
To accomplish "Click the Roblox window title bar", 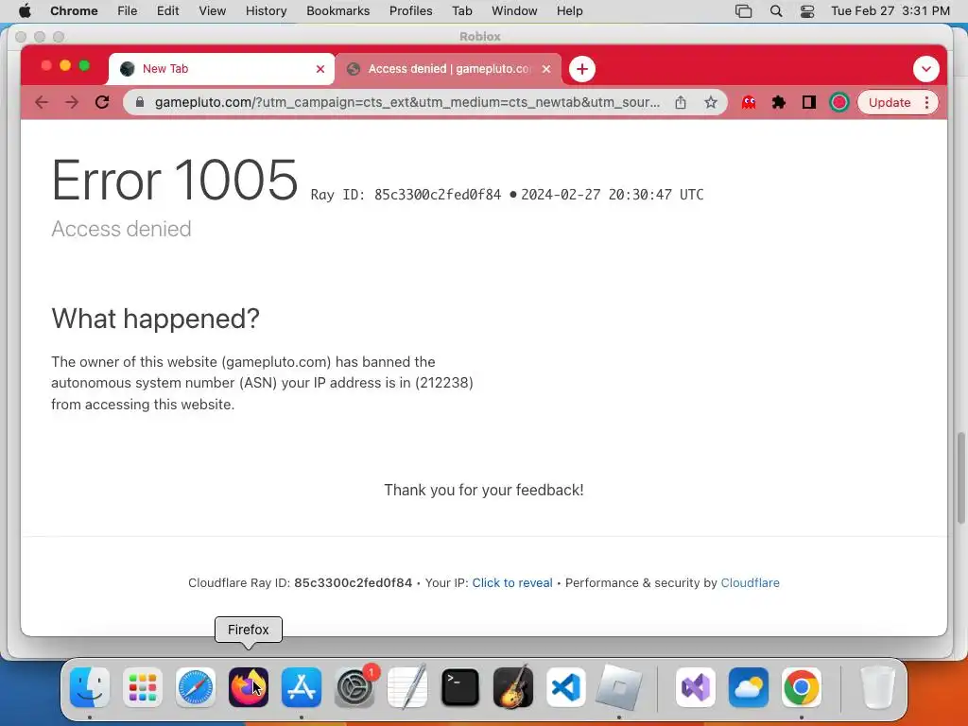I will click(480, 37).
